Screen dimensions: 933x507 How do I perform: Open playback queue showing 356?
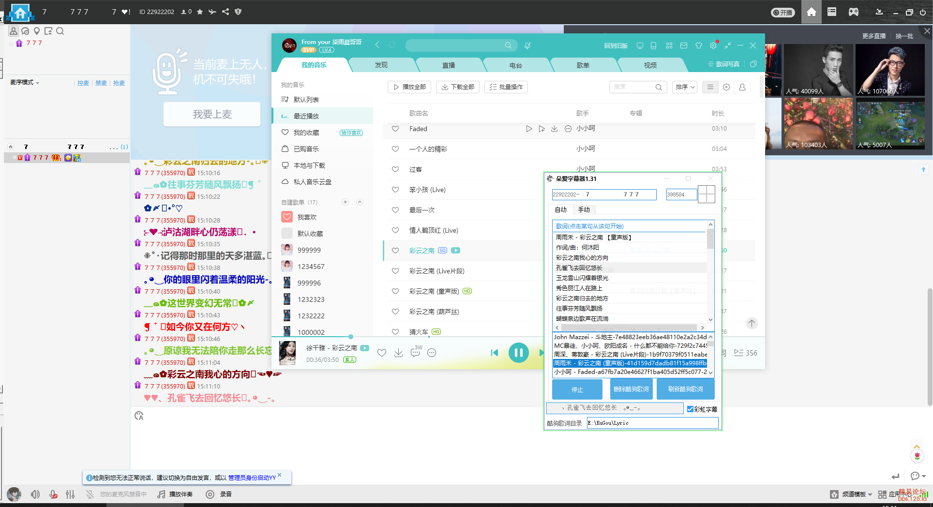click(x=746, y=353)
